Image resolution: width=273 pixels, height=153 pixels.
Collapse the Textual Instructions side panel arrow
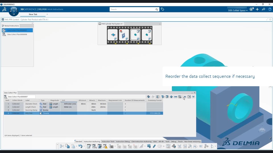(x=32, y=23)
